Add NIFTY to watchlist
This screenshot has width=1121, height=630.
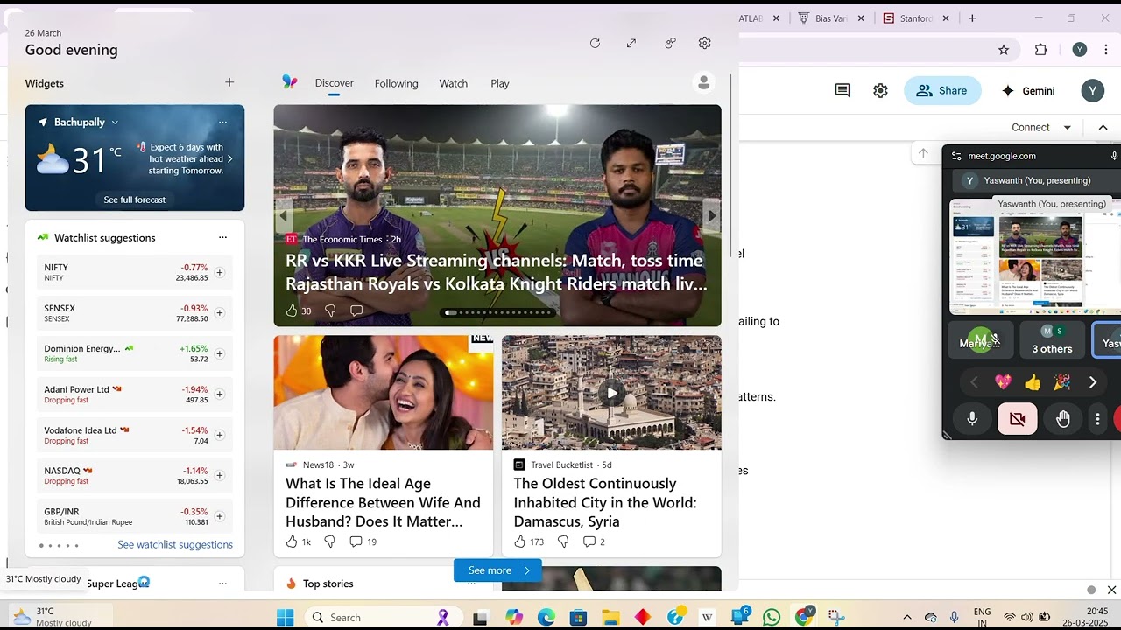[x=220, y=272]
